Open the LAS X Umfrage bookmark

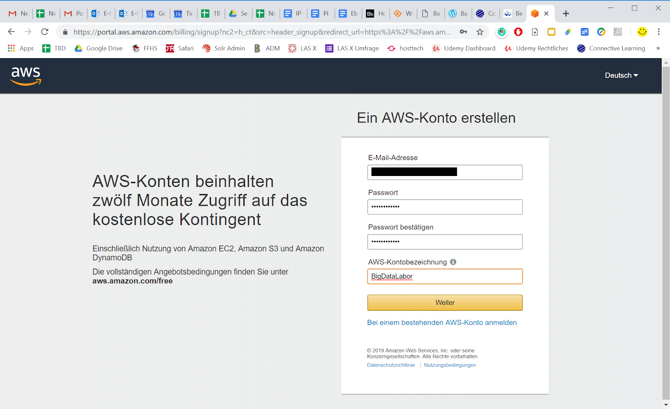352,48
